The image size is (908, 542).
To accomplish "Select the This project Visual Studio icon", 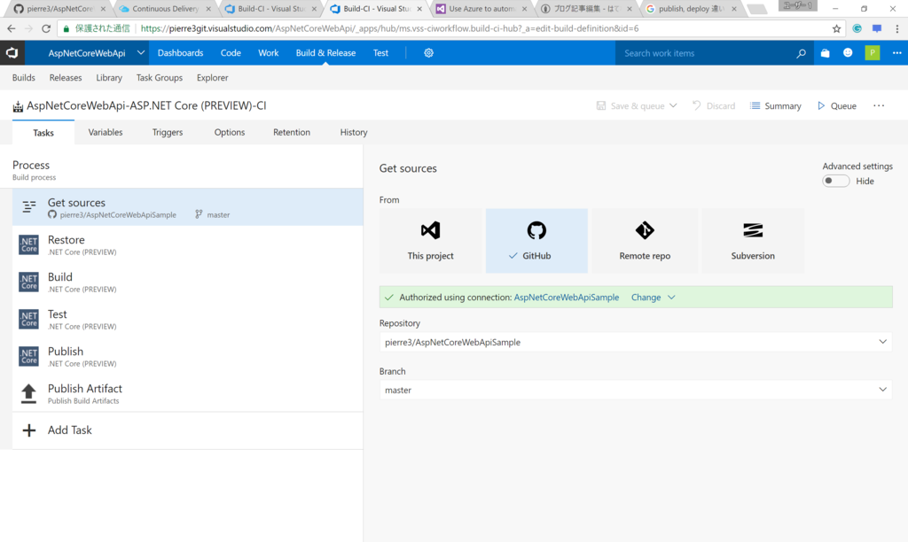I will pos(430,230).
